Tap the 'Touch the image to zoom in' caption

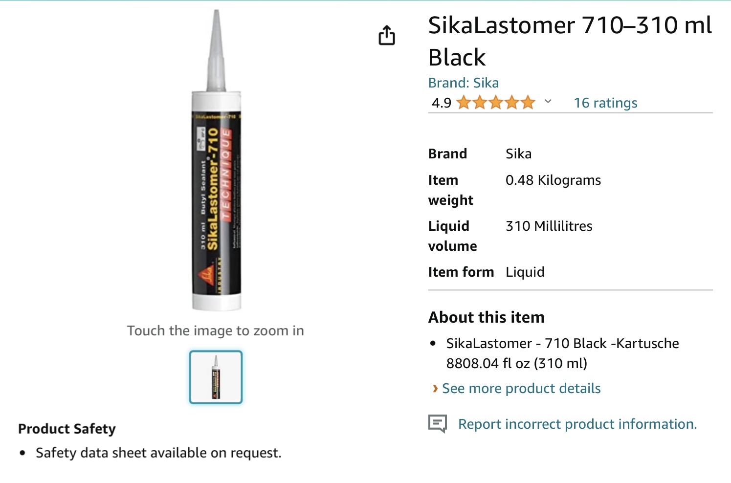tap(216, 331)
